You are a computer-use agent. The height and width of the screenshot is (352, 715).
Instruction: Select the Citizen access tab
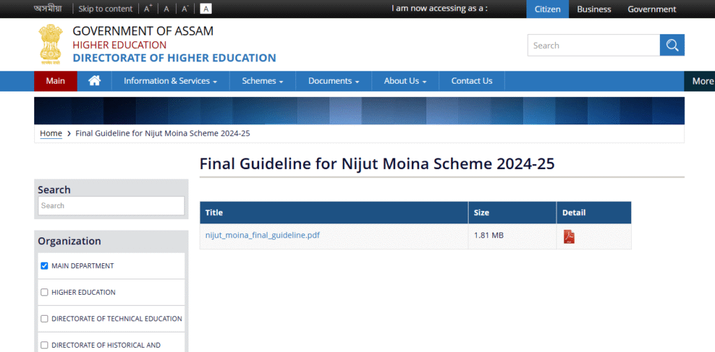pyautogui.click(x=547, y=9)
